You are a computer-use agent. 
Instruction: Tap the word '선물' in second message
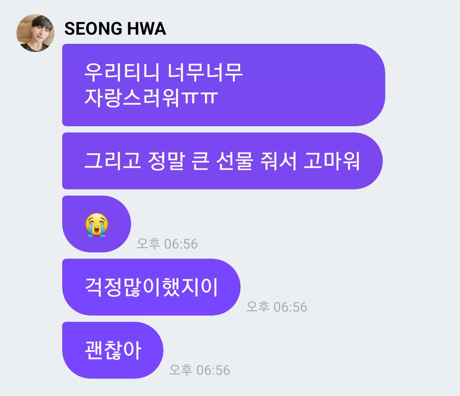coord(234,160)
